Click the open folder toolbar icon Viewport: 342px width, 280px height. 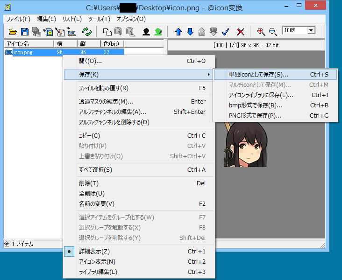[x=13, y=32]
